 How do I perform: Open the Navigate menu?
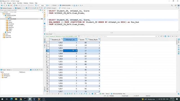click(x=9, y=3)
